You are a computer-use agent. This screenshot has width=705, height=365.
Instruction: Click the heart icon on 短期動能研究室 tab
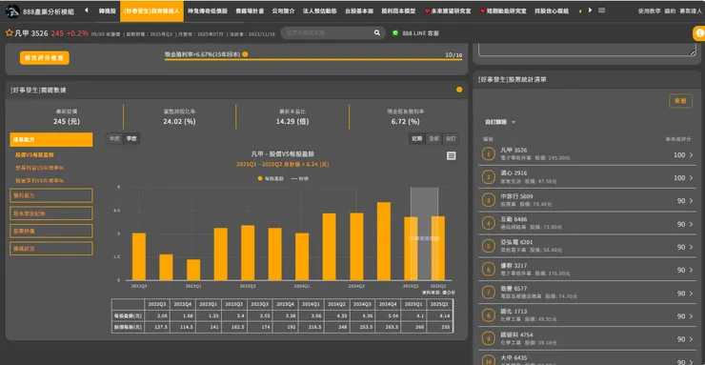[x=483, y=10]
